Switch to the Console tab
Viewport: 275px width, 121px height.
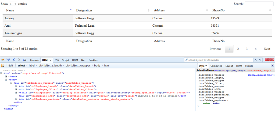pyautogui.click(x=34, y=60)
